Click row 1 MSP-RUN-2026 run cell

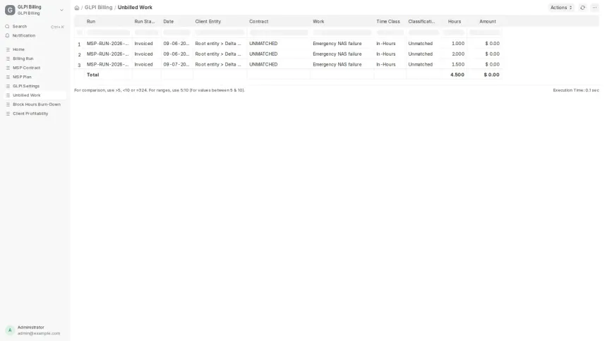pyautogui.click(x=108, y=44)
